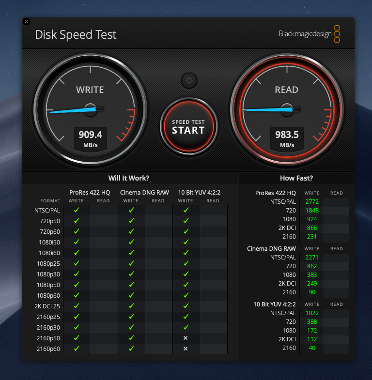Click the 40 10 Bit YUV 2160 write value
Viewport: 372px width, 380px height.
point(312,348)
